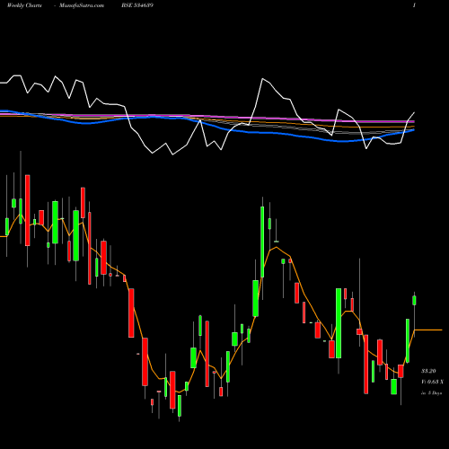Click the "33.20" price value

(428, 371)
